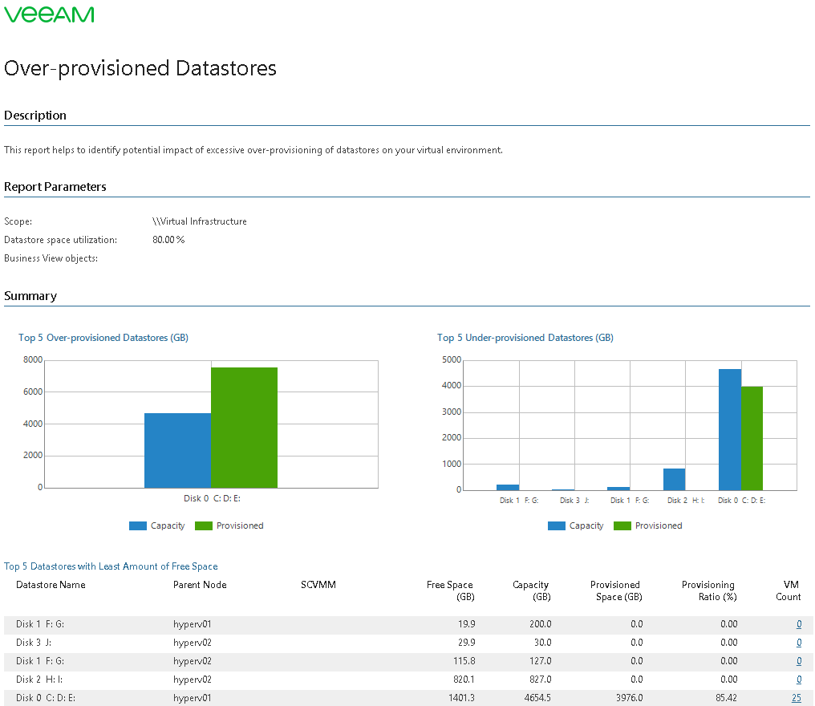The height and width of the screenshot is (706, 815).
Task: Select the Top 5 Over-provisioned Datastores chart title
Action: tap(103, 338)
